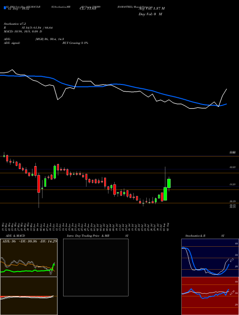The height and width of the screenshot is (315, 239).
Task: Click the '11.21' price axis label
Action: 233,184
